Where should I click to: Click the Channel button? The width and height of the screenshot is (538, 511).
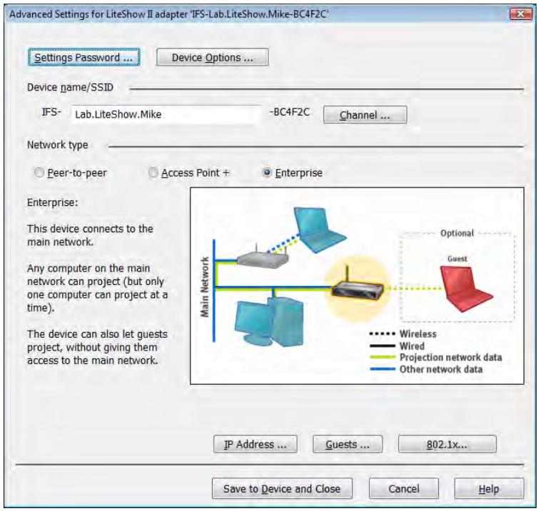click(365, 115)
